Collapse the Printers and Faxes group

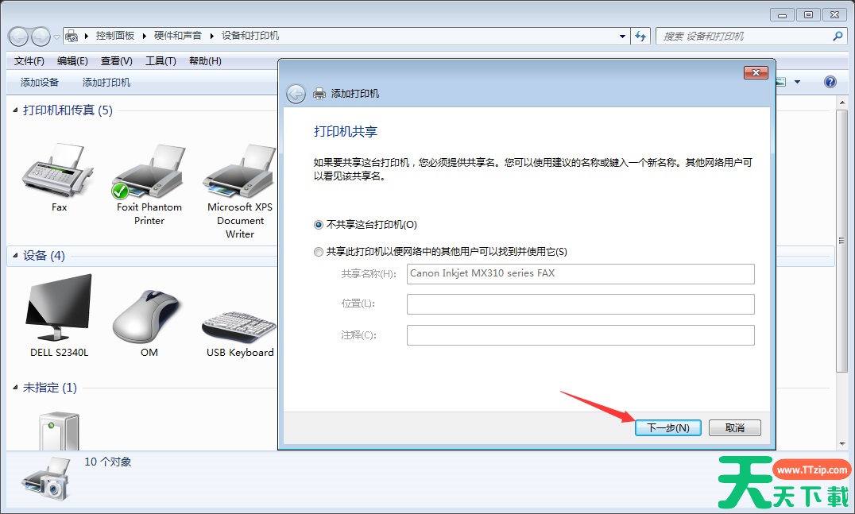tap(16, 110)
